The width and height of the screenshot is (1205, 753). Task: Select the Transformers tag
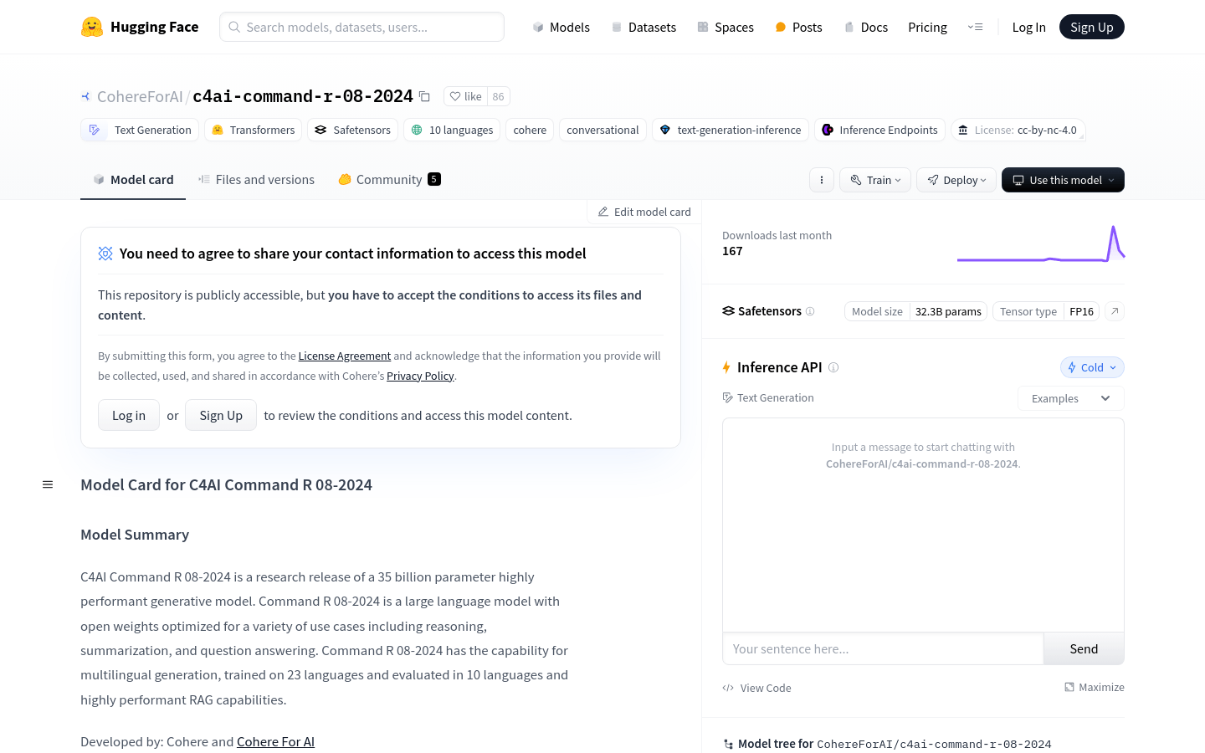tap(254, 130)
